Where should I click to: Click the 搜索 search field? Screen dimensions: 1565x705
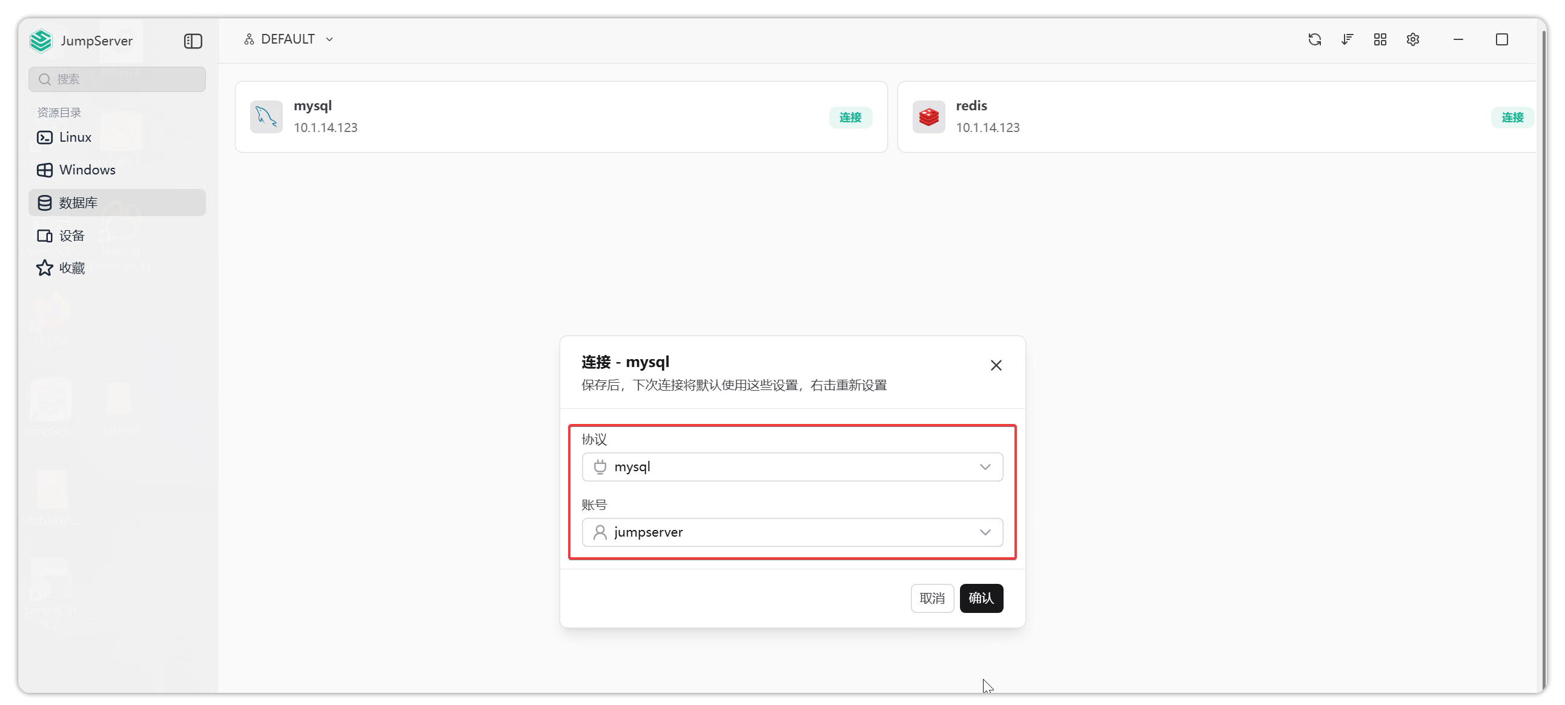(x=117, y=79)
